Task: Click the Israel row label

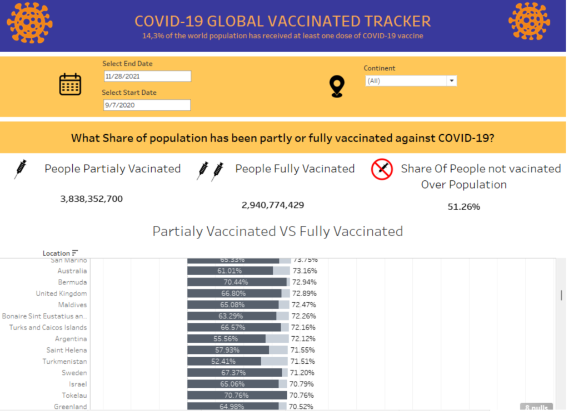Action: [77, 384]
